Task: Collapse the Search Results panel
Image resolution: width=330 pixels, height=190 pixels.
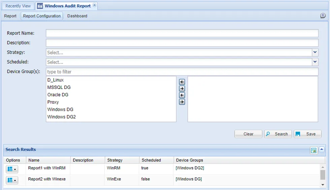Action: pos(322,149)
